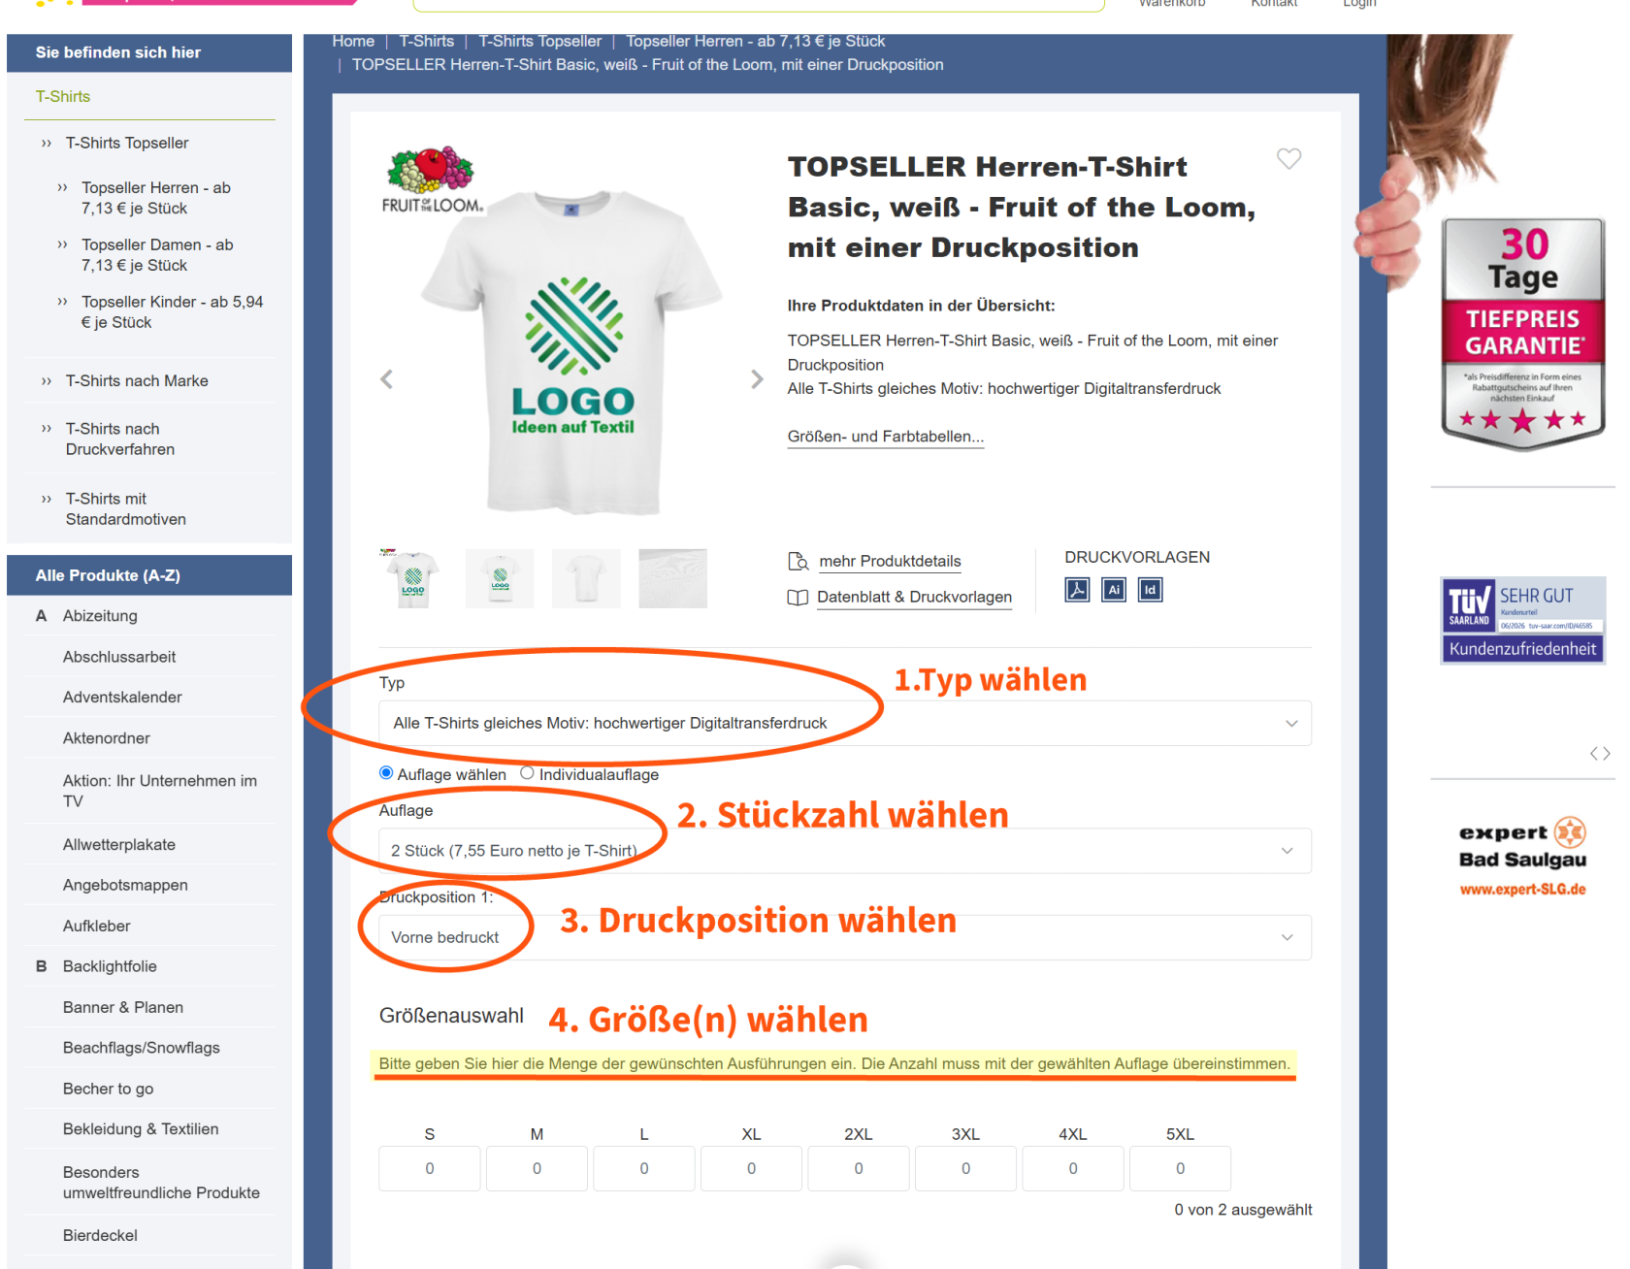
Task: Open Allwetterplakate in product list
Action: [119, 845]
